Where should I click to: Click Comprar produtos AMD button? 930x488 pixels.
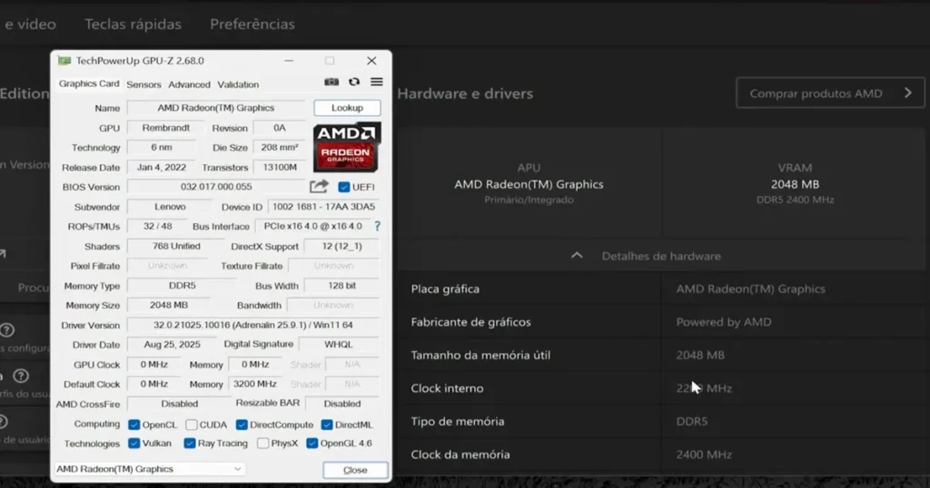(x=830, y=93)
